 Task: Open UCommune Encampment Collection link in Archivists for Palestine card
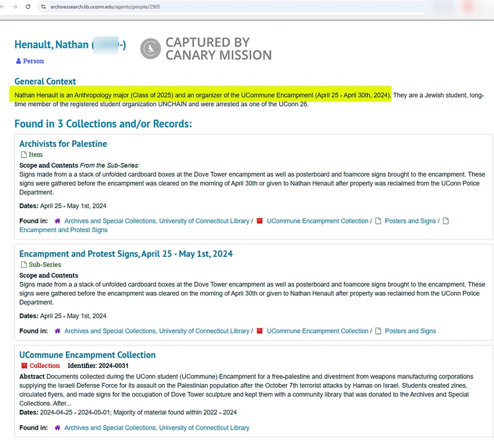pyautogui.click(x=317, y=221)
